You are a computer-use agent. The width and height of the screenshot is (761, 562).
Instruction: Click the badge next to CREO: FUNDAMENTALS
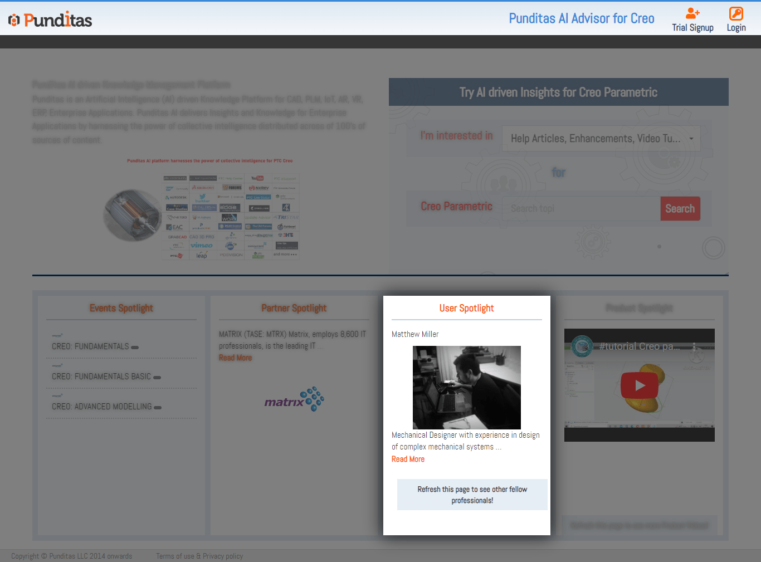click(135, 347)
